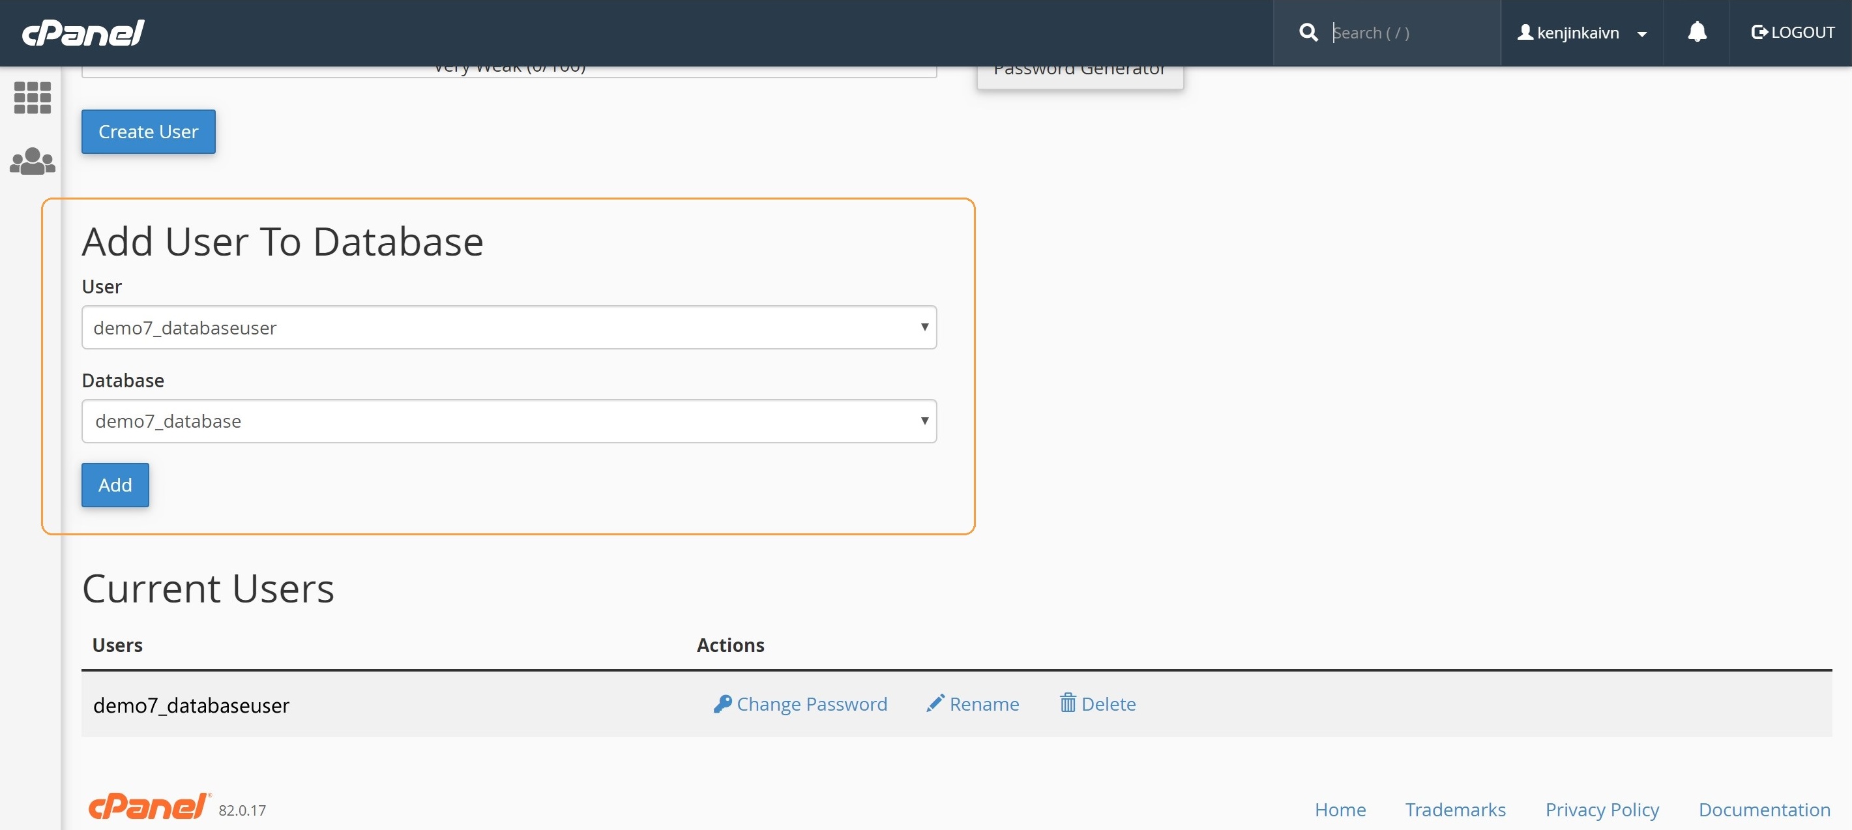Select the demo7_databaseuser table cell text
The image size is (1852, 830).
click(x=191, y=705)
